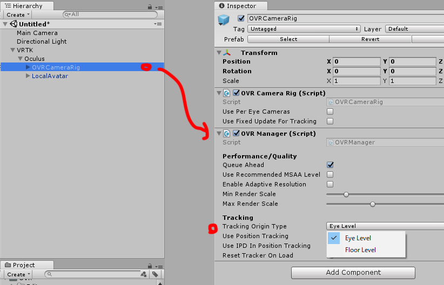
Task: Open the Untitled scene options menu icon
Action: (x=158, y=24)
